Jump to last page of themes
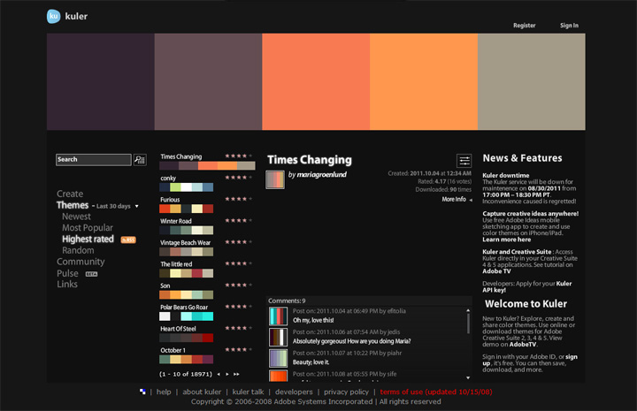The height and width of the screenshot is (411, 637). click(x=238, y=375)
